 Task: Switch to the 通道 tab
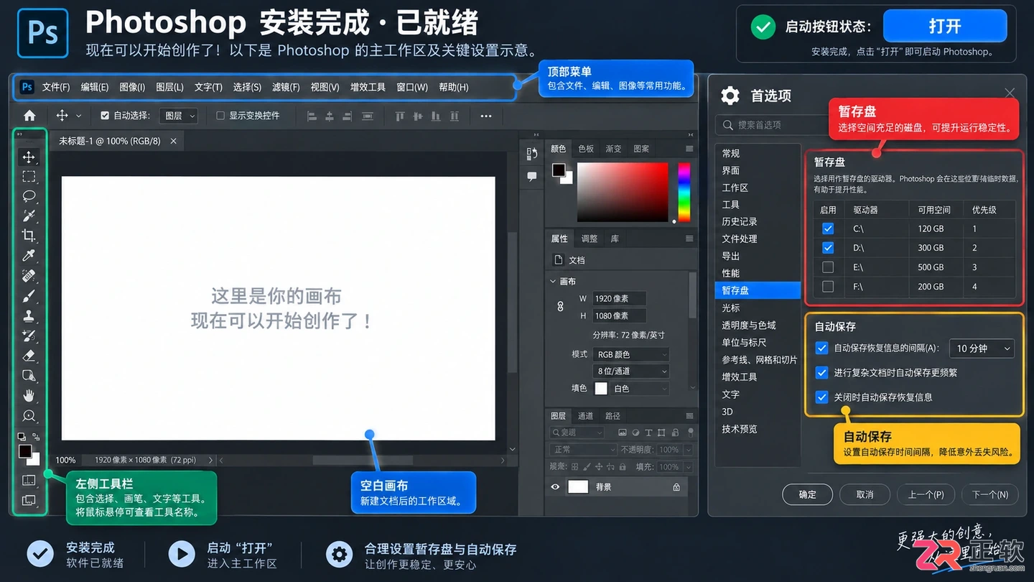pyautogui.click(x=586, y=416)
